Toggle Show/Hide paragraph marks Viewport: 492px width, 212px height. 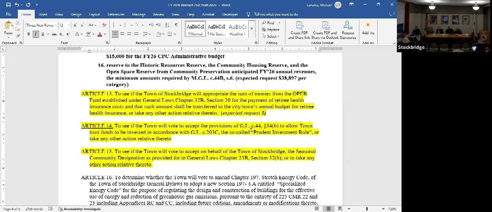click(176, 25)
